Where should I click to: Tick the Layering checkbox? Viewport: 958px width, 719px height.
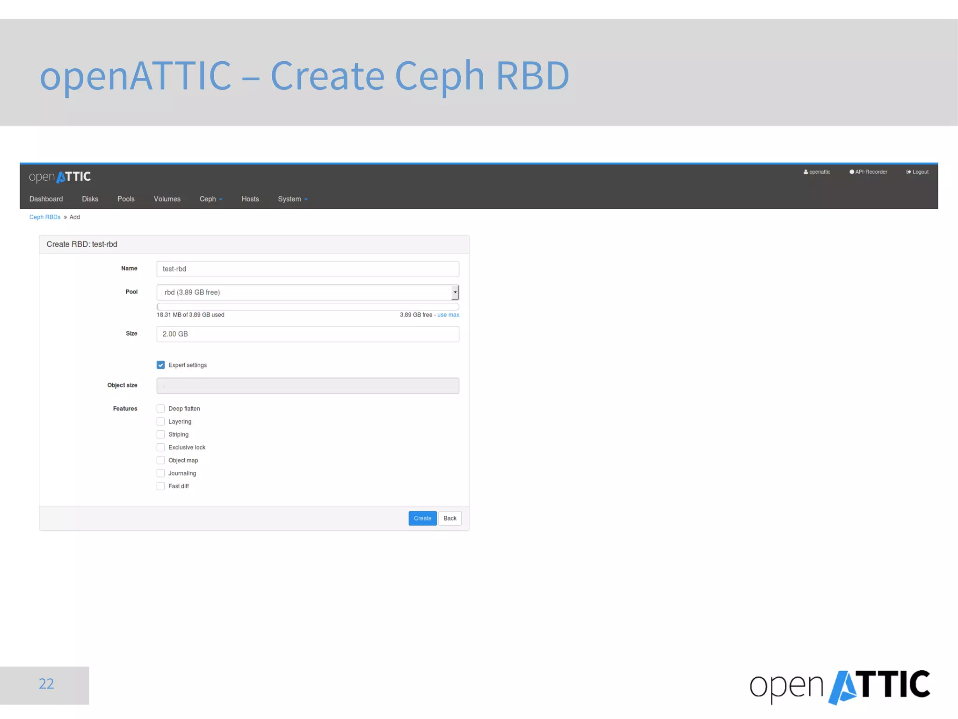pos(160,421)
